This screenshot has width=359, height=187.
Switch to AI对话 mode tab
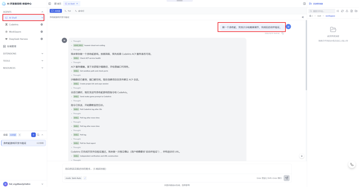point(56,11)
